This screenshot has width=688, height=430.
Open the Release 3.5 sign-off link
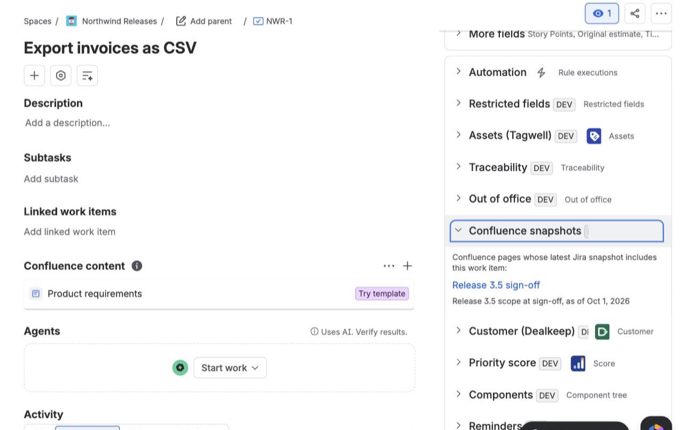(x=496, y=285)
